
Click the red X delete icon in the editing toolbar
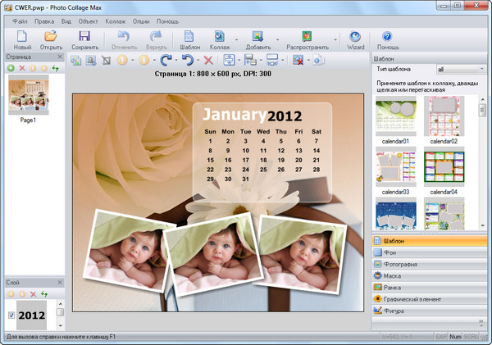tap(208, 60)
